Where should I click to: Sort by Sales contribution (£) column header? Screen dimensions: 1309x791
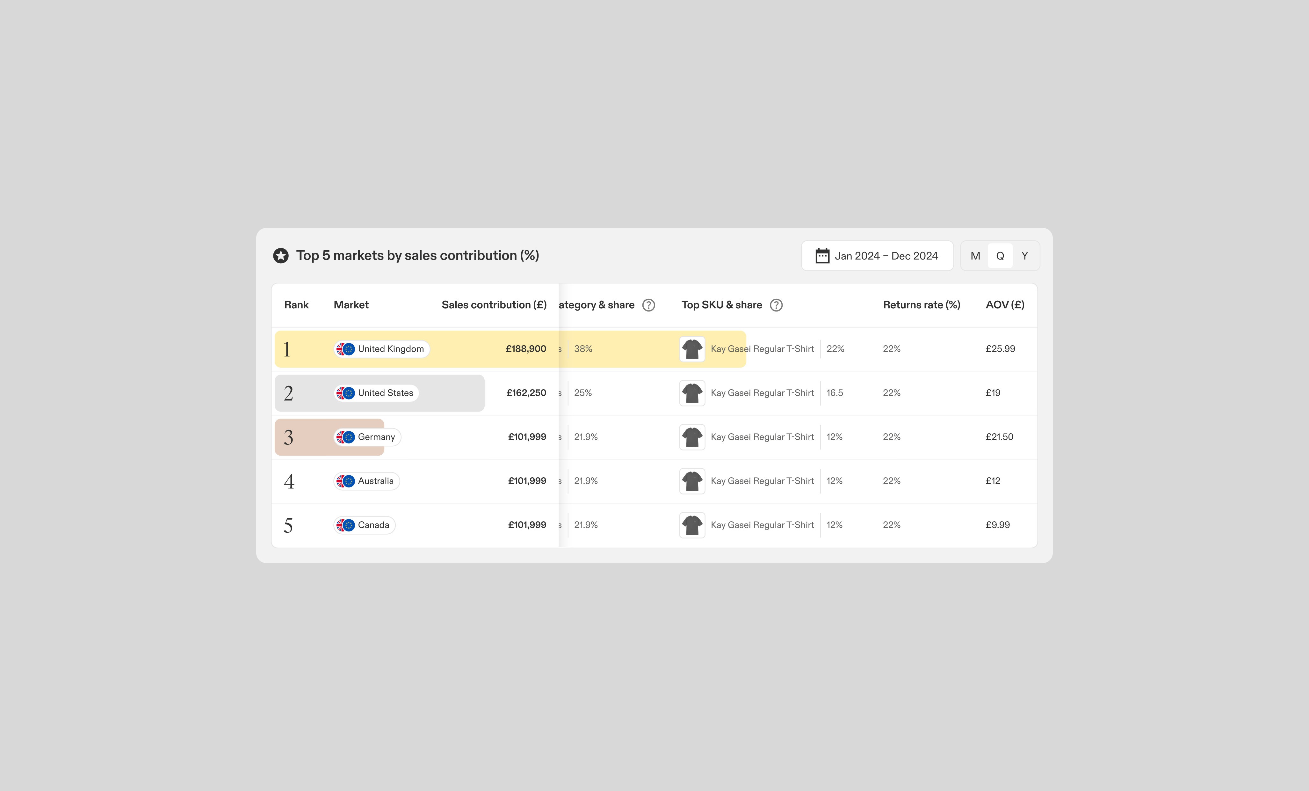click(494, 305)
